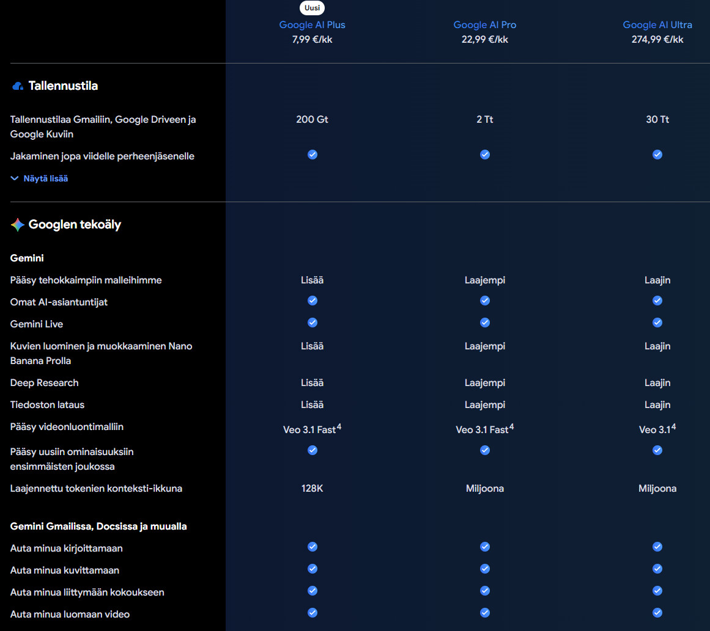
Task: Click footnote 4 on Veo 3.1 Fast under AI Plus
Action: [339, 427]
